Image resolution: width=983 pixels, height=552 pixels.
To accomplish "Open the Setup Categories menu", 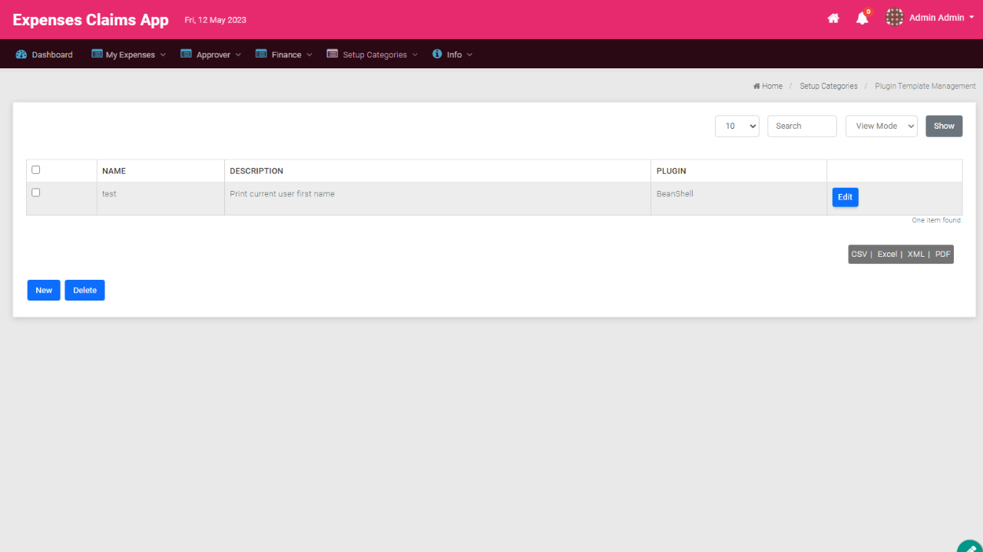I will [372, 54].
